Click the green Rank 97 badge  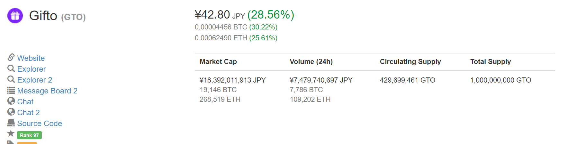29,135
